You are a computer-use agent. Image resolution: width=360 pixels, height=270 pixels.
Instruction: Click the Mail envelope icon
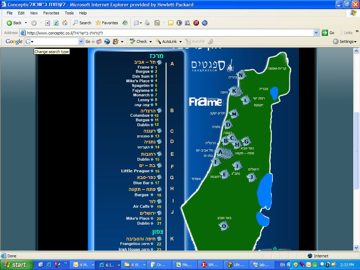click(x=136, y=23)
